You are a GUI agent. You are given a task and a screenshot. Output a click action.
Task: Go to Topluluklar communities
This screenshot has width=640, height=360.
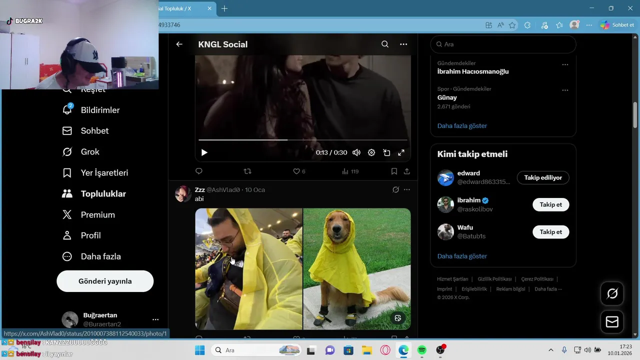pyautogui.click(x=94, y=193)
